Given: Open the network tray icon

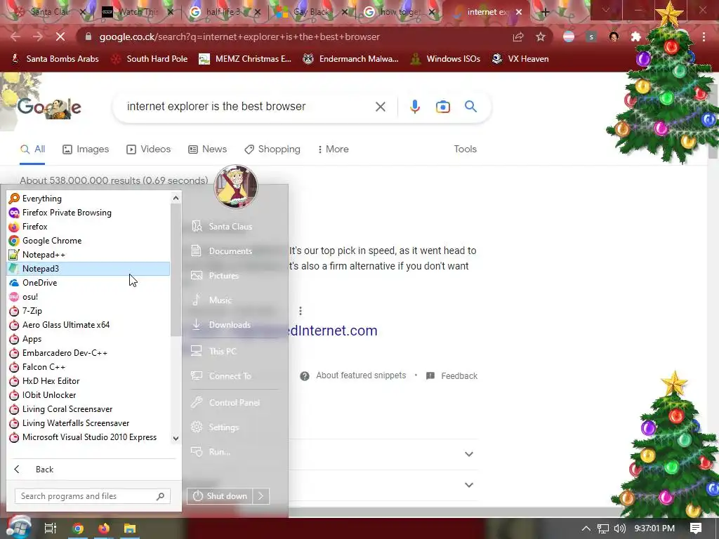Looking at the screenshot, I should [603, 528].
